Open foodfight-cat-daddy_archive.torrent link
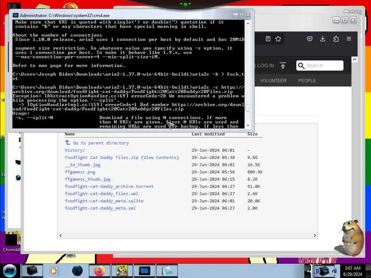 point(109,186)
